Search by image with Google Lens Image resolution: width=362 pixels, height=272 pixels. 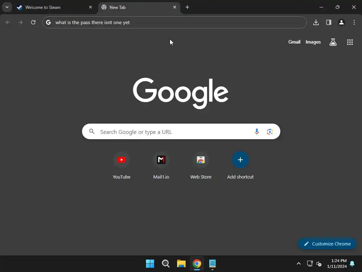tap(270, 132)
